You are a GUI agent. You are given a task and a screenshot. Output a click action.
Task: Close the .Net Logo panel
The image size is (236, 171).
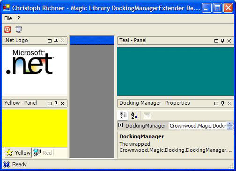(x=63, y=41)
